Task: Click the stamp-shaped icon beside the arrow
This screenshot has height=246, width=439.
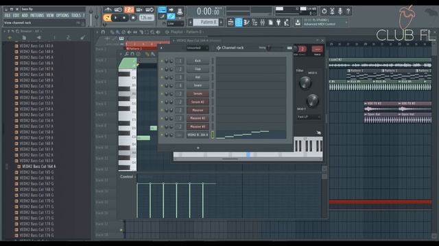Action: coord(180,12)
